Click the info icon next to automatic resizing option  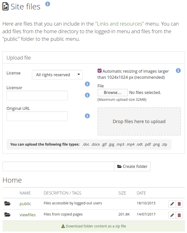click(178, 70)
